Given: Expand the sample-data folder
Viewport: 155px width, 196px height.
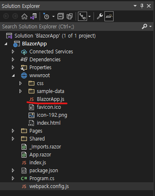Looking at the screenshot, I should point(20,91).
